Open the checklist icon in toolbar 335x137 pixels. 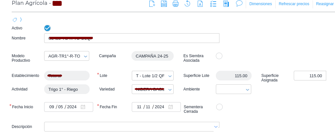(213, 4)
